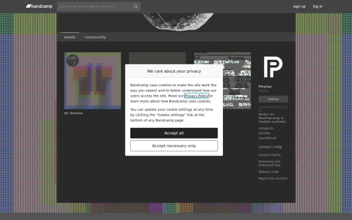This screenshot has height=220, width=352.
Task: Click the Bandcamp logo
Action: click(39, 6)
